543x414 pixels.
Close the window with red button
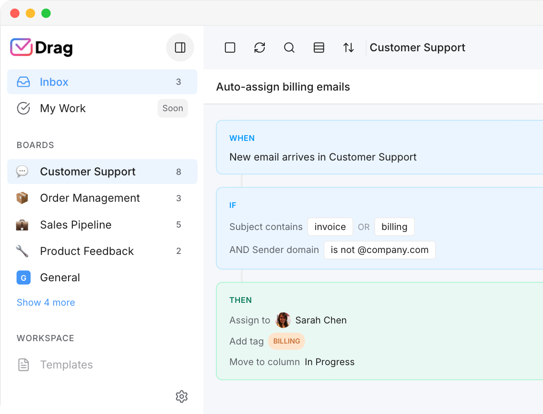click(15, 13)
